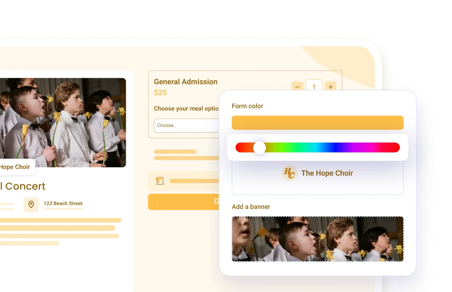Image resolution: width=452 pixels, height=292 pixels.
Task: Click the orange checkout button
Action: [184, 201]
